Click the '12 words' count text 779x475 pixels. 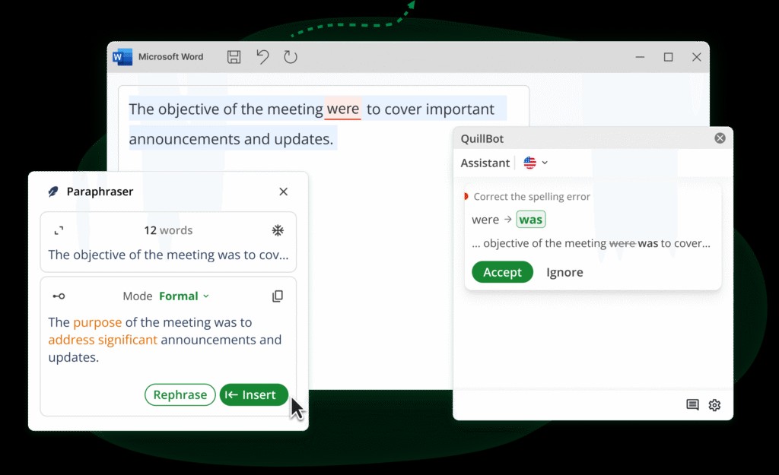(168, 230)
